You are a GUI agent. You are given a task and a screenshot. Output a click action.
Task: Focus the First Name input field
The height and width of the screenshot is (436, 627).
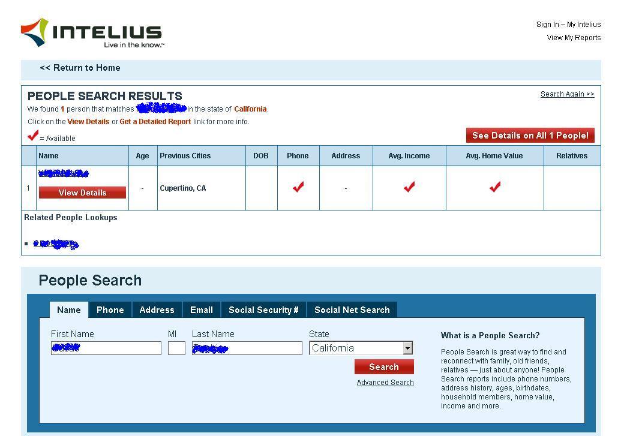click(x=106, y=348)
